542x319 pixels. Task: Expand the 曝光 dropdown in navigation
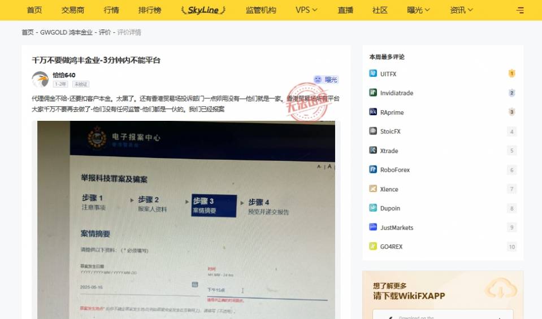[x=418, y=10]
